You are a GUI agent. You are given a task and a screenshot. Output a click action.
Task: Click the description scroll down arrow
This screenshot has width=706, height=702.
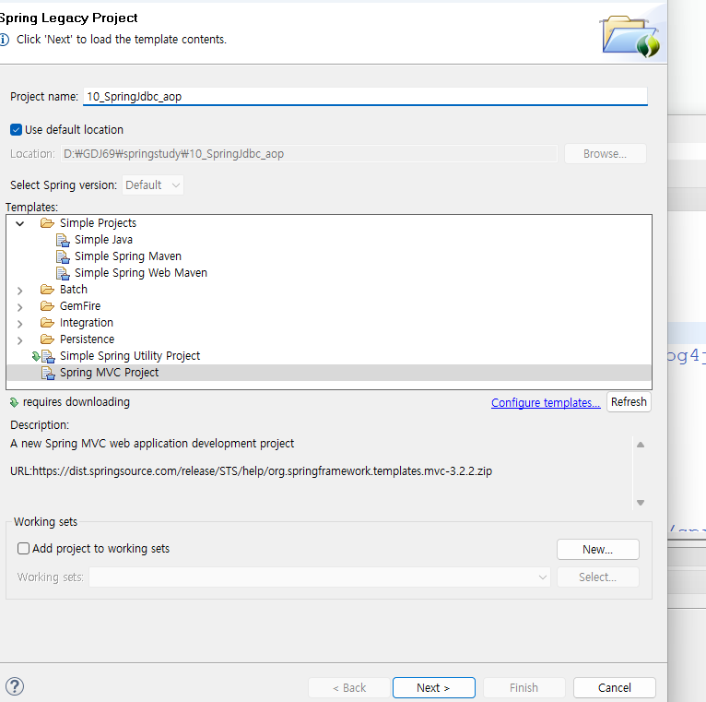(641, 503)
